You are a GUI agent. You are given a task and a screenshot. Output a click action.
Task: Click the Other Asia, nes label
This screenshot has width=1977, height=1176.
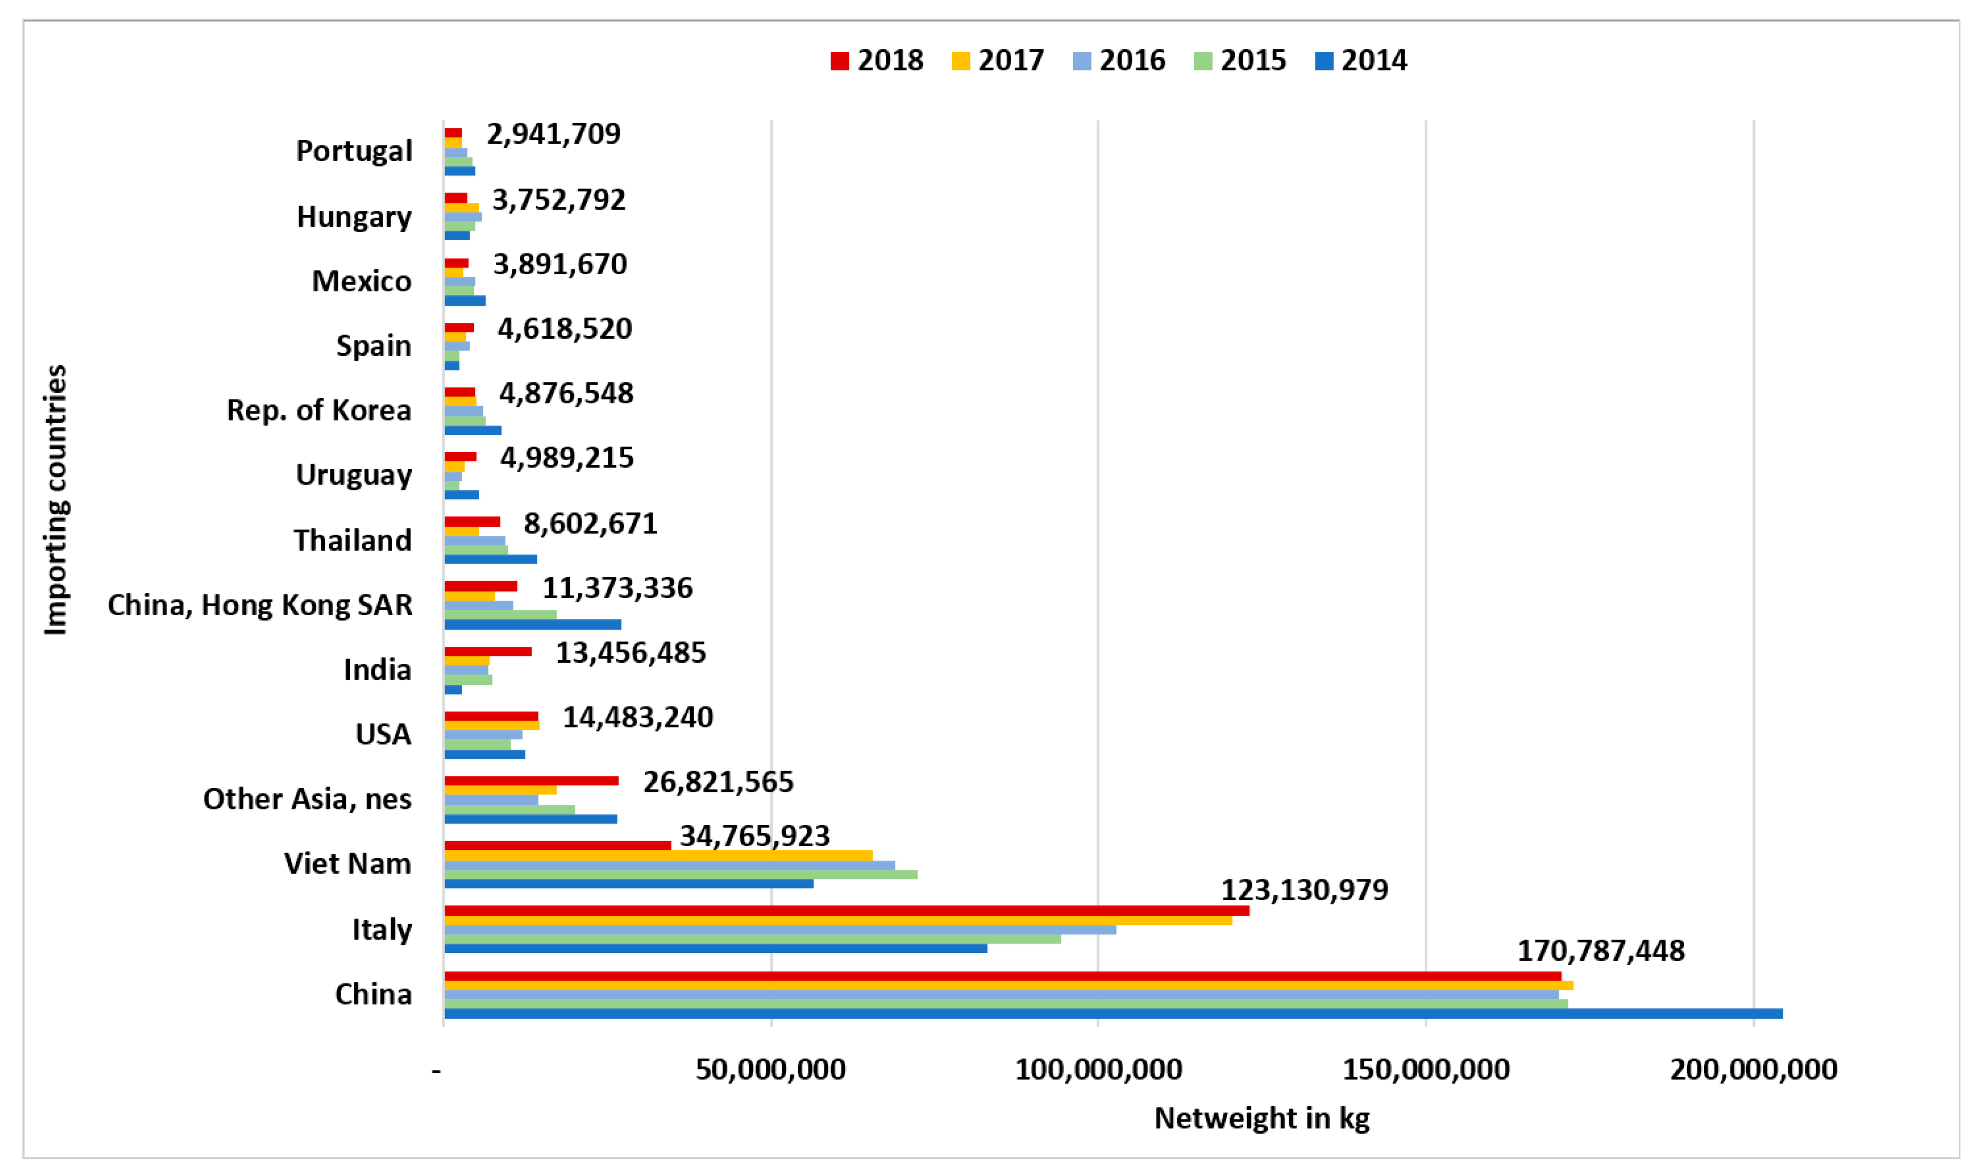click(307, 800)
